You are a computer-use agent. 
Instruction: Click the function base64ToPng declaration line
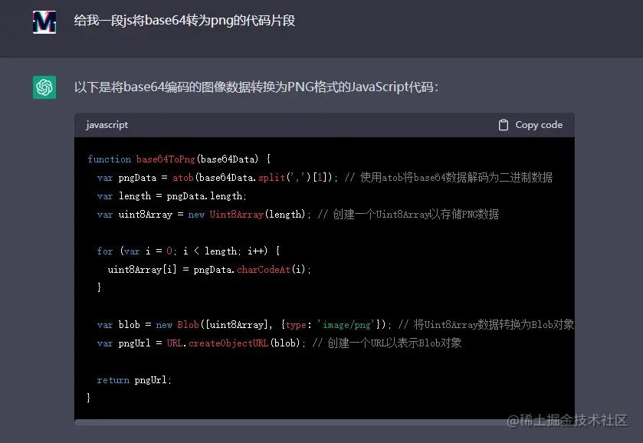(x=179, y=159)
